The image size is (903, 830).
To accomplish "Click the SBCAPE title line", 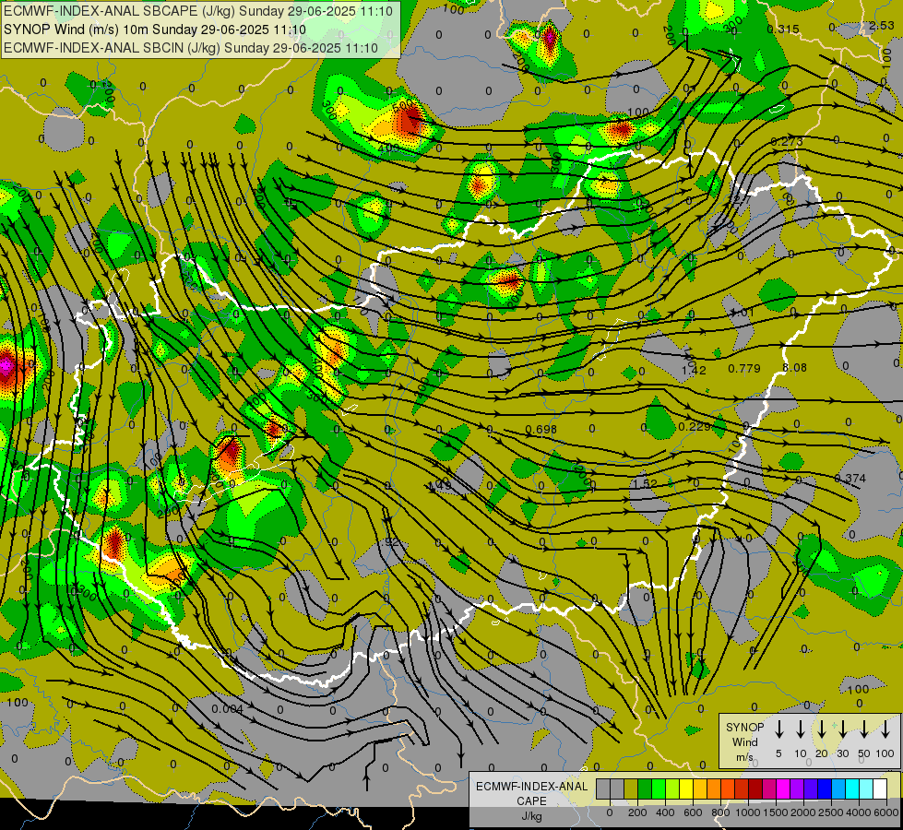I will pos(198,11).
